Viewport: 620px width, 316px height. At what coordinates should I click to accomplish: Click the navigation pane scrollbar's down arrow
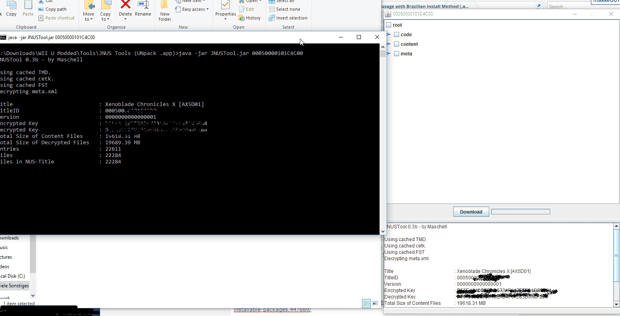pyautogui.click(x=33, y=295)
